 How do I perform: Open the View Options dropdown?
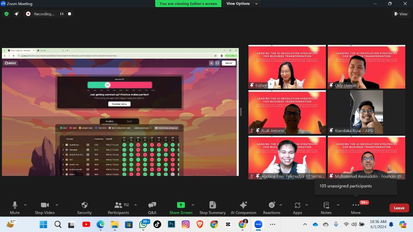242,4
